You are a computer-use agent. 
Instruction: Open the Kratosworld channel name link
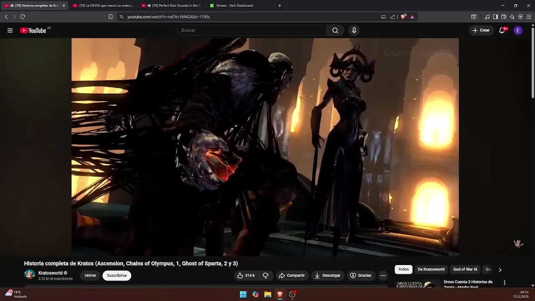click(x=50, y=273)
